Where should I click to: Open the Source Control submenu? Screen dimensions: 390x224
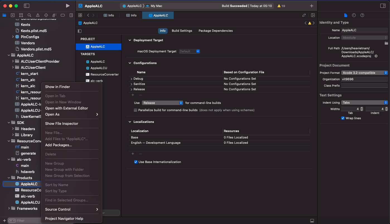72,209
